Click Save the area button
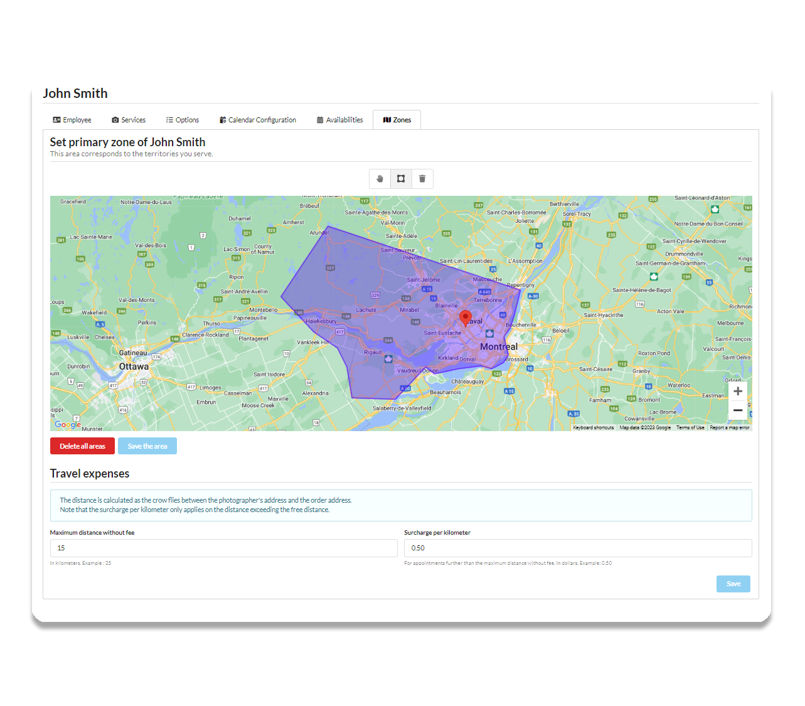805x706 pixels. pyautogui.click(x=147, y=446)
